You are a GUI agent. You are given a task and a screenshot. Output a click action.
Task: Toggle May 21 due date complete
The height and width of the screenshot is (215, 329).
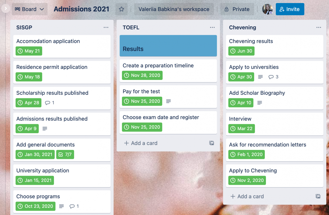pos(29,51)
